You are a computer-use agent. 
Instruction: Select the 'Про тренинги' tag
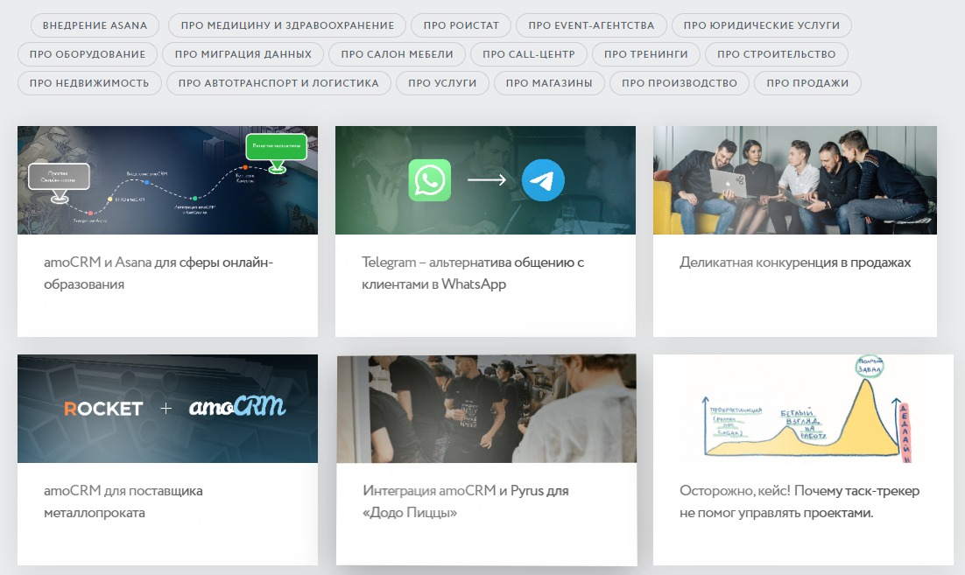tap(645, 54)
